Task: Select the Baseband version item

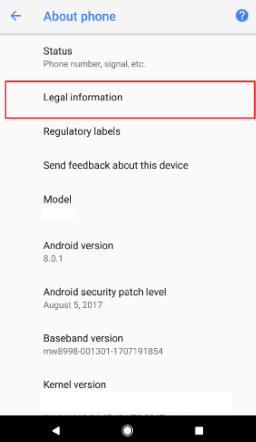Action: click(128, 344)
